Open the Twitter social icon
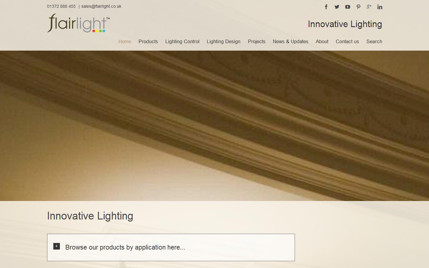 [337, 7]
